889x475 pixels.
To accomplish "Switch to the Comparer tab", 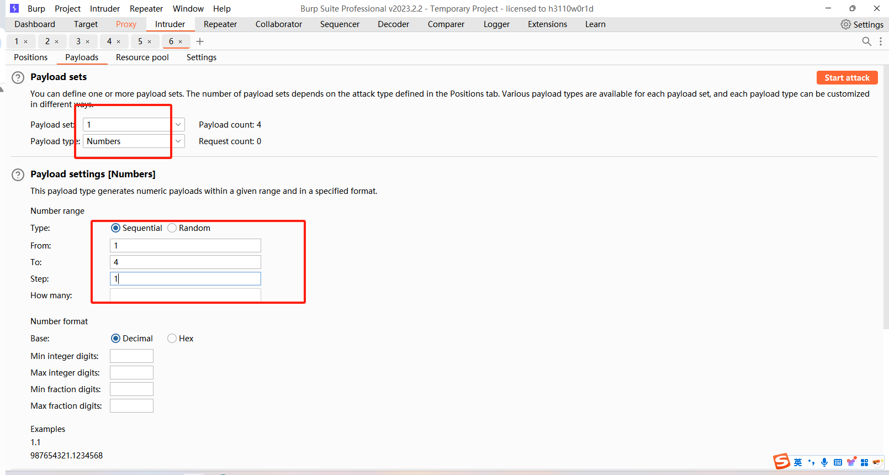I will [446, 24].
